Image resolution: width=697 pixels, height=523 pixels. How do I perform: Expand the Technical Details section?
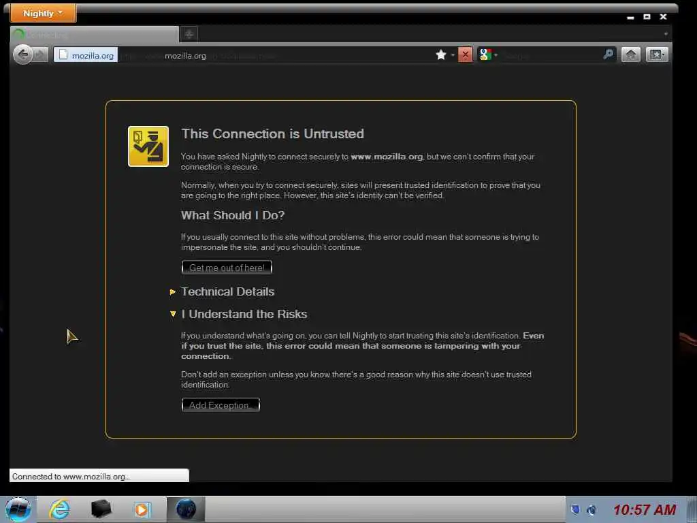pos(227,291)
